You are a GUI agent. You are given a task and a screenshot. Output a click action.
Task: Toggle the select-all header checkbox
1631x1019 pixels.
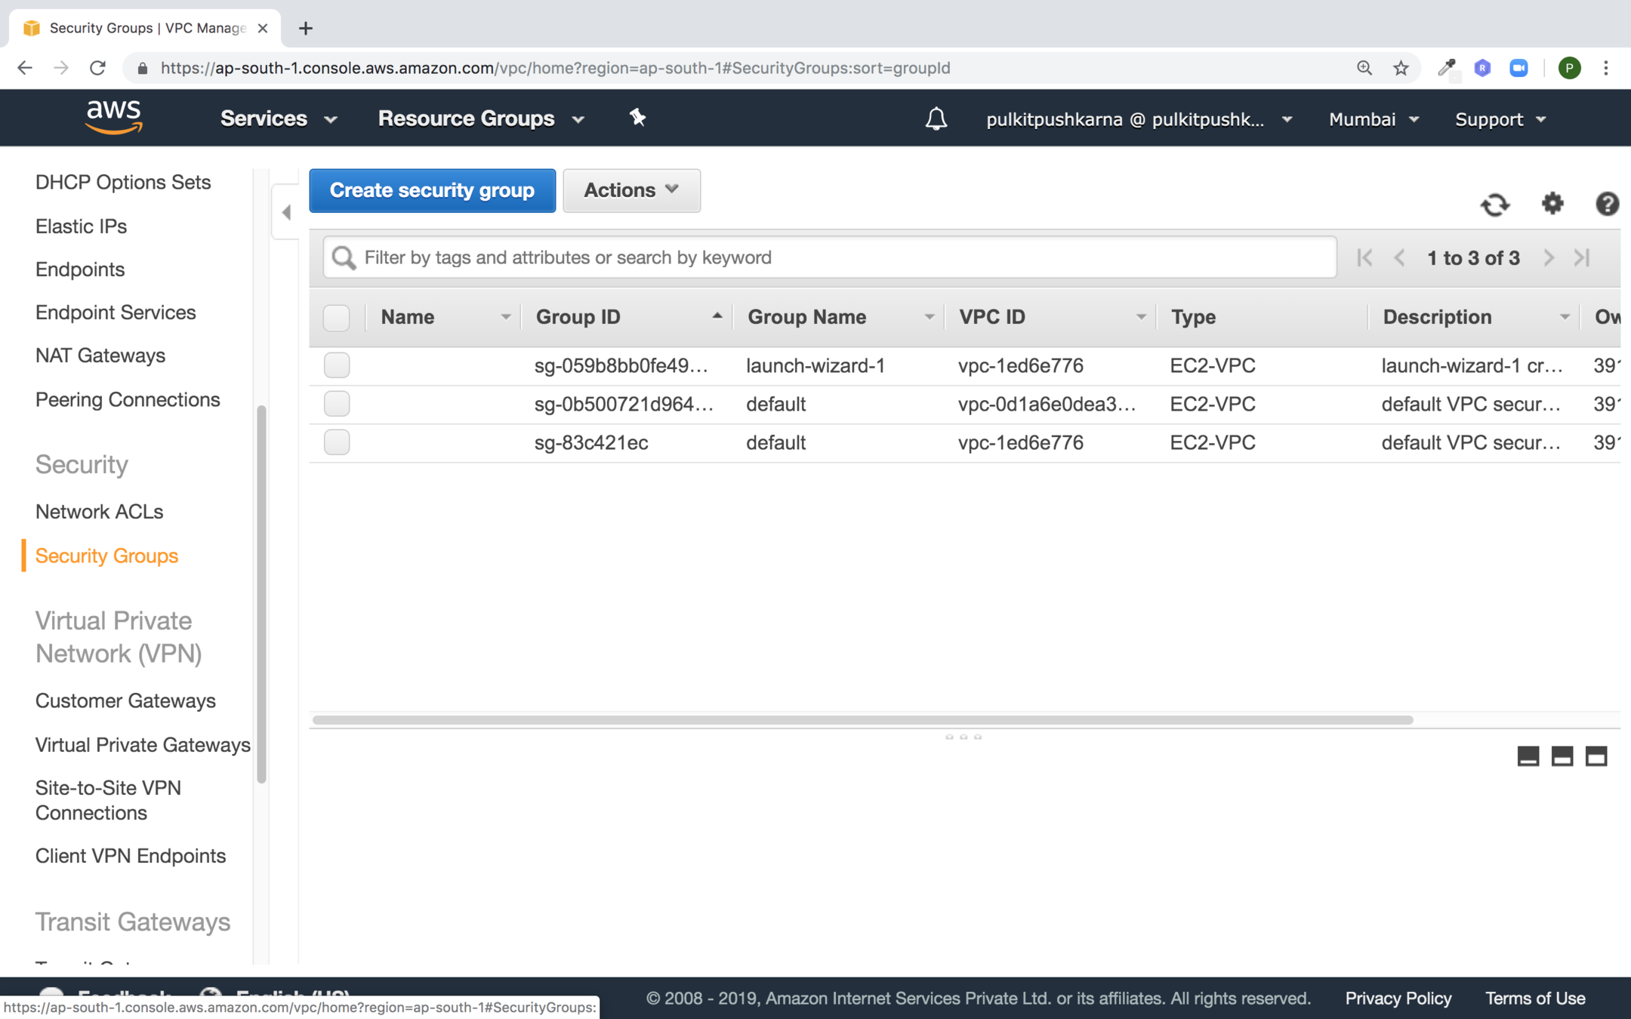(x=337, y=317)
